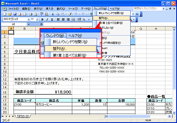177x123 pixels.
Task: Open the zoom dropdown arrow beside Help icon
Action: pos(133,14)
